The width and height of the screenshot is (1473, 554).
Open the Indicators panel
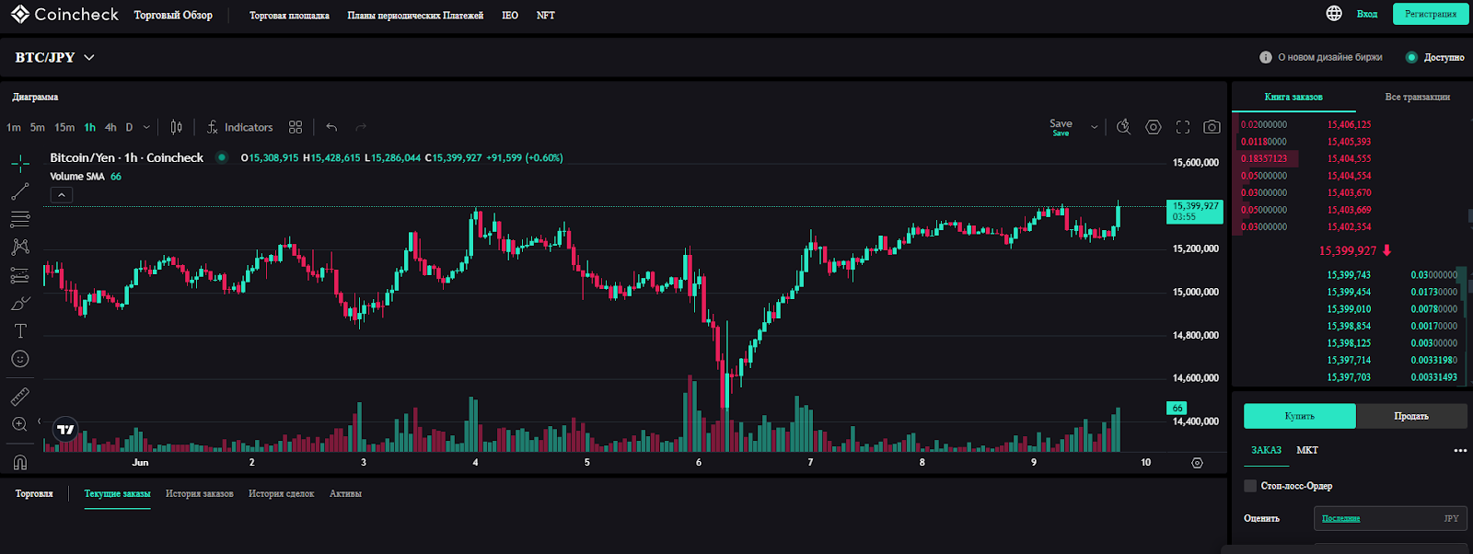240,128
